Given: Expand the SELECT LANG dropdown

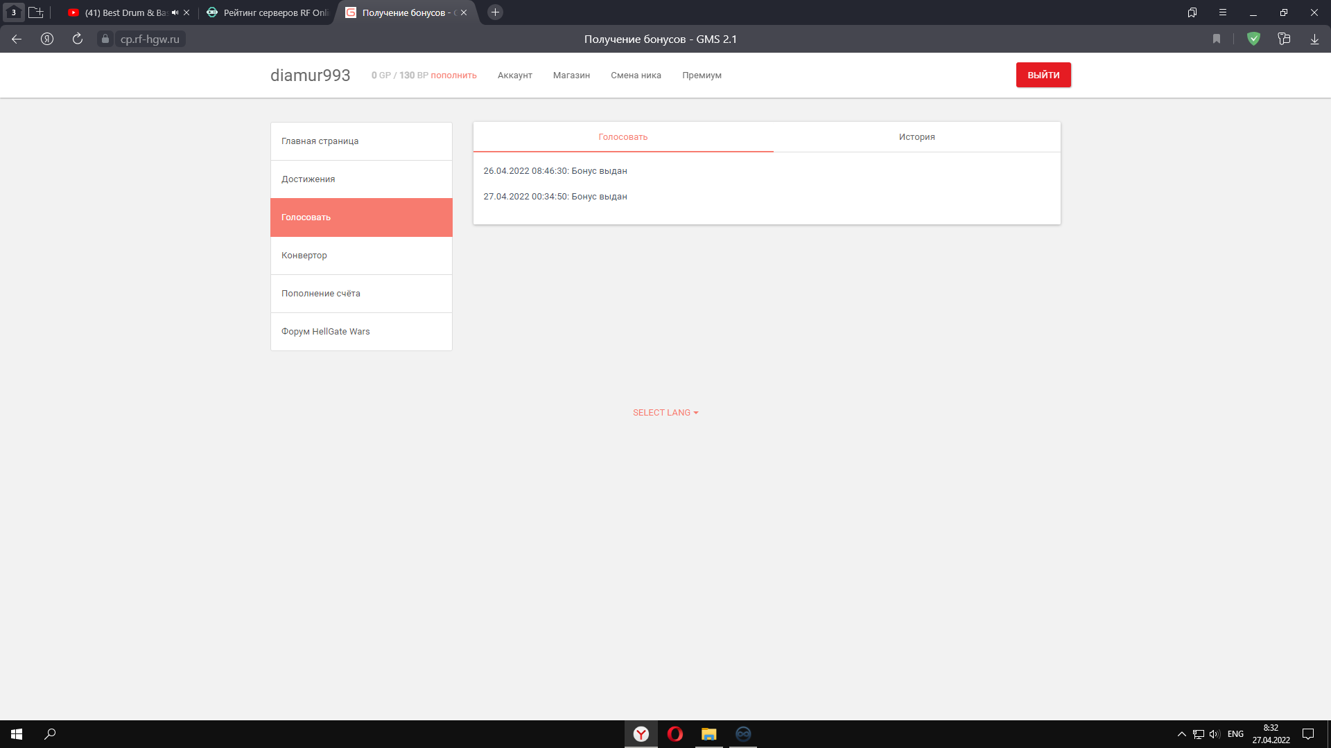Looking at the screenshot, I should [665, 413].
